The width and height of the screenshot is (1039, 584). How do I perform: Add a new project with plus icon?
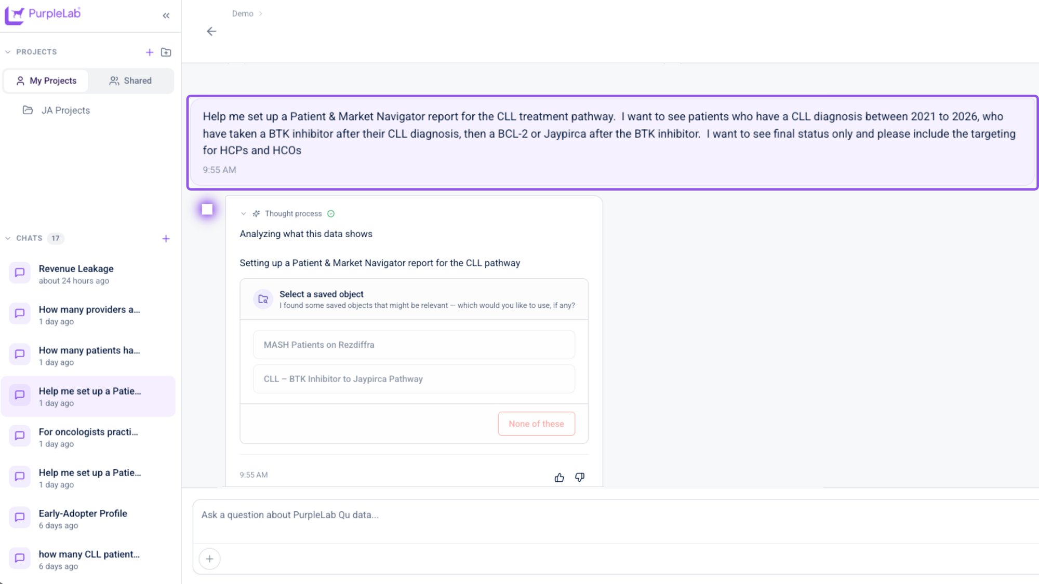(150, 52)
